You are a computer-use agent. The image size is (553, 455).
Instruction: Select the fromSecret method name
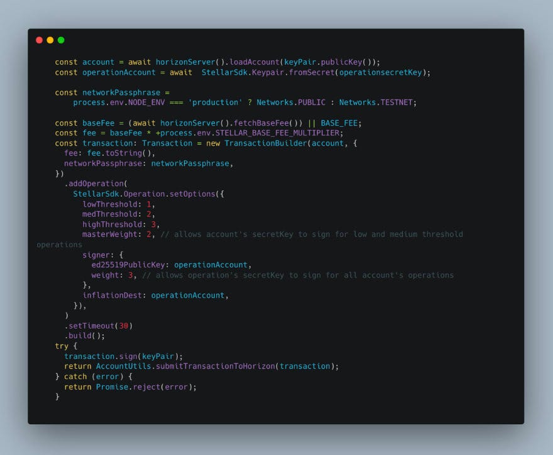(x=312, y=72)
